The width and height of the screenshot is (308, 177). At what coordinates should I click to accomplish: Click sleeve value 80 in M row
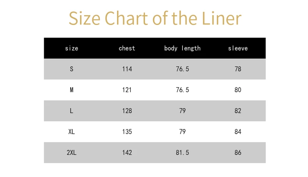point(238,90)
